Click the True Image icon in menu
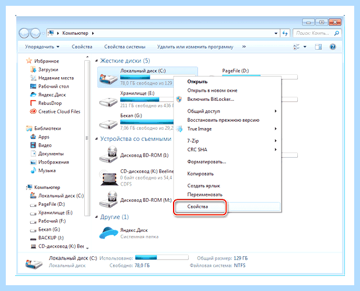Image resolution: width=360 pixels, height=291 pixels. (179, 129)
